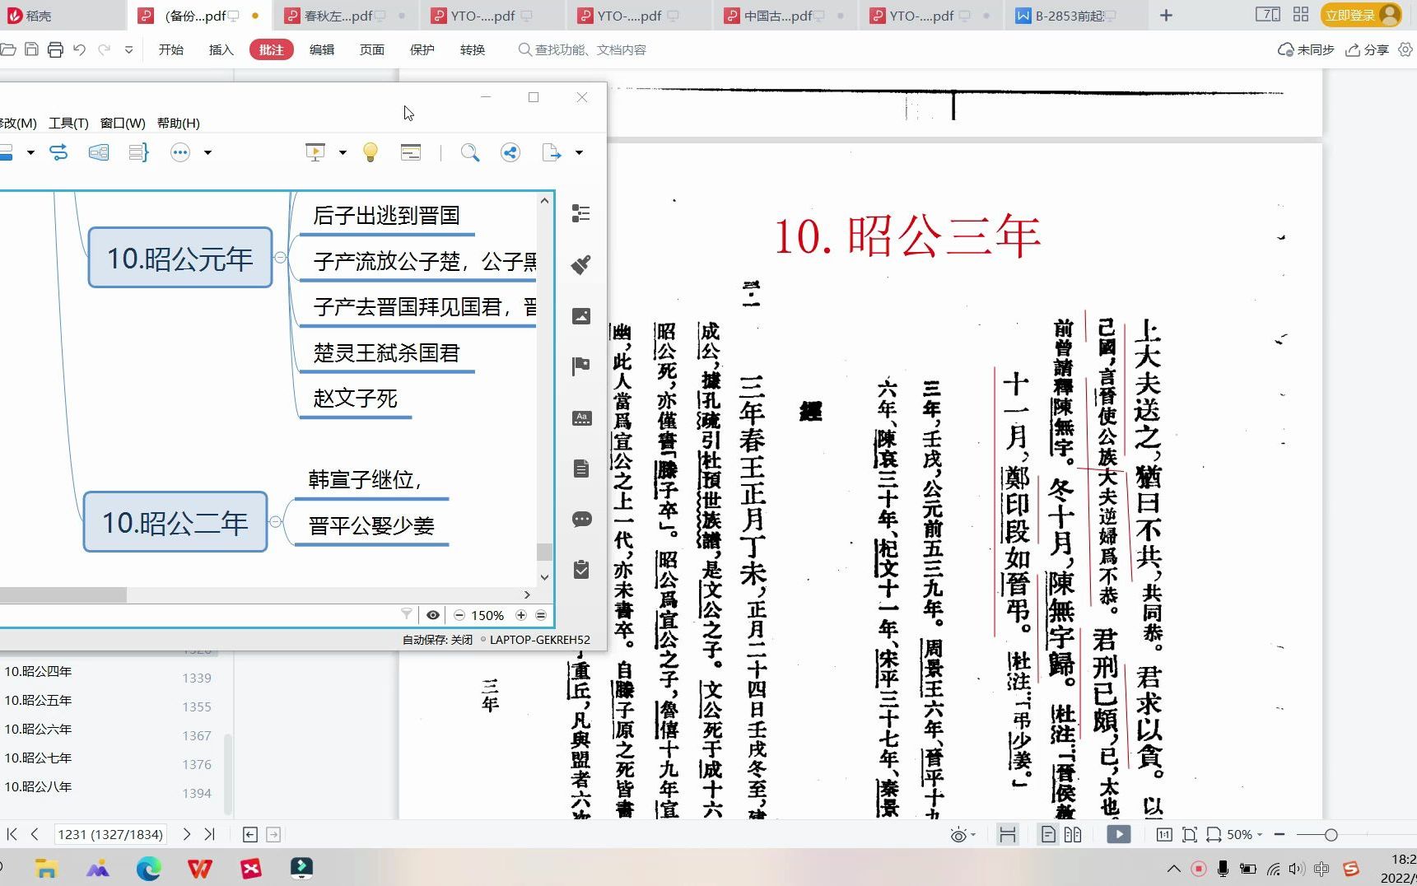This screenshot has width=1417, height=886.
Task: Collapse the 10.昭公二年 node branch
Action: click(276, 522)
